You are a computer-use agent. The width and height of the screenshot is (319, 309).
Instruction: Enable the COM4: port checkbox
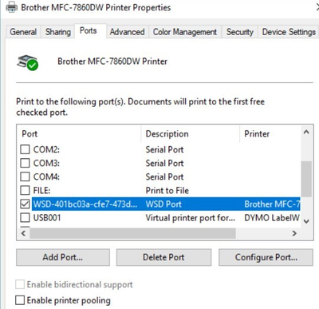tap(25, 176)
